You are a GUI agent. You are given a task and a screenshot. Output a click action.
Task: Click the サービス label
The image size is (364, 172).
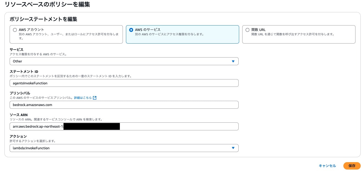pos(16,50)
